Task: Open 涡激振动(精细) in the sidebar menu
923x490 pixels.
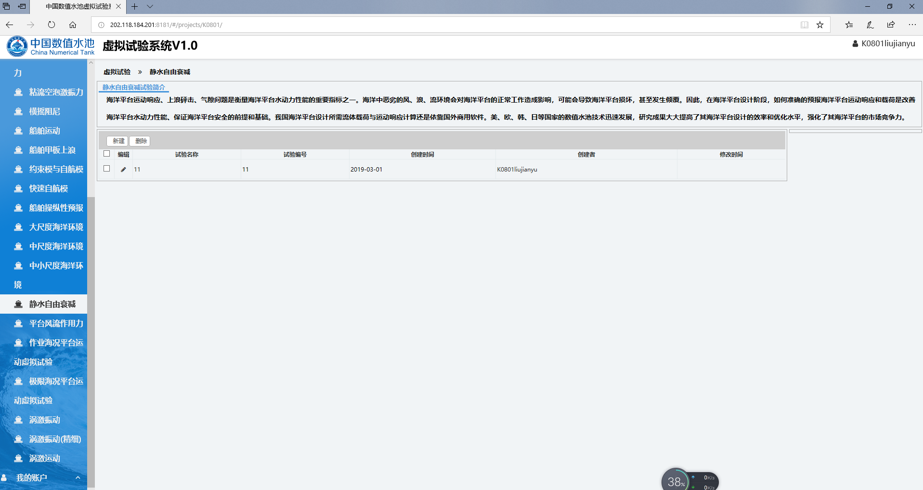Action: point(55,439)
